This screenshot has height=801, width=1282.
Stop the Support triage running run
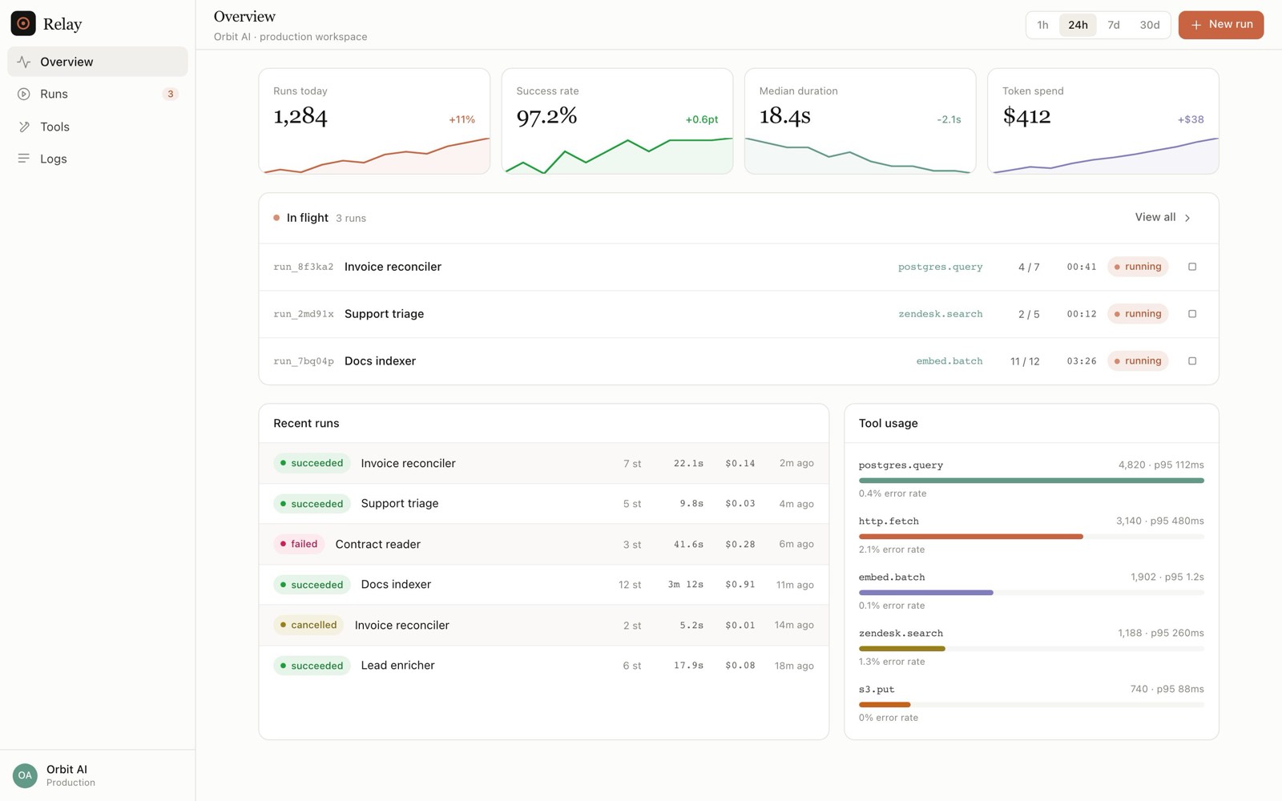coord(1192,314)
